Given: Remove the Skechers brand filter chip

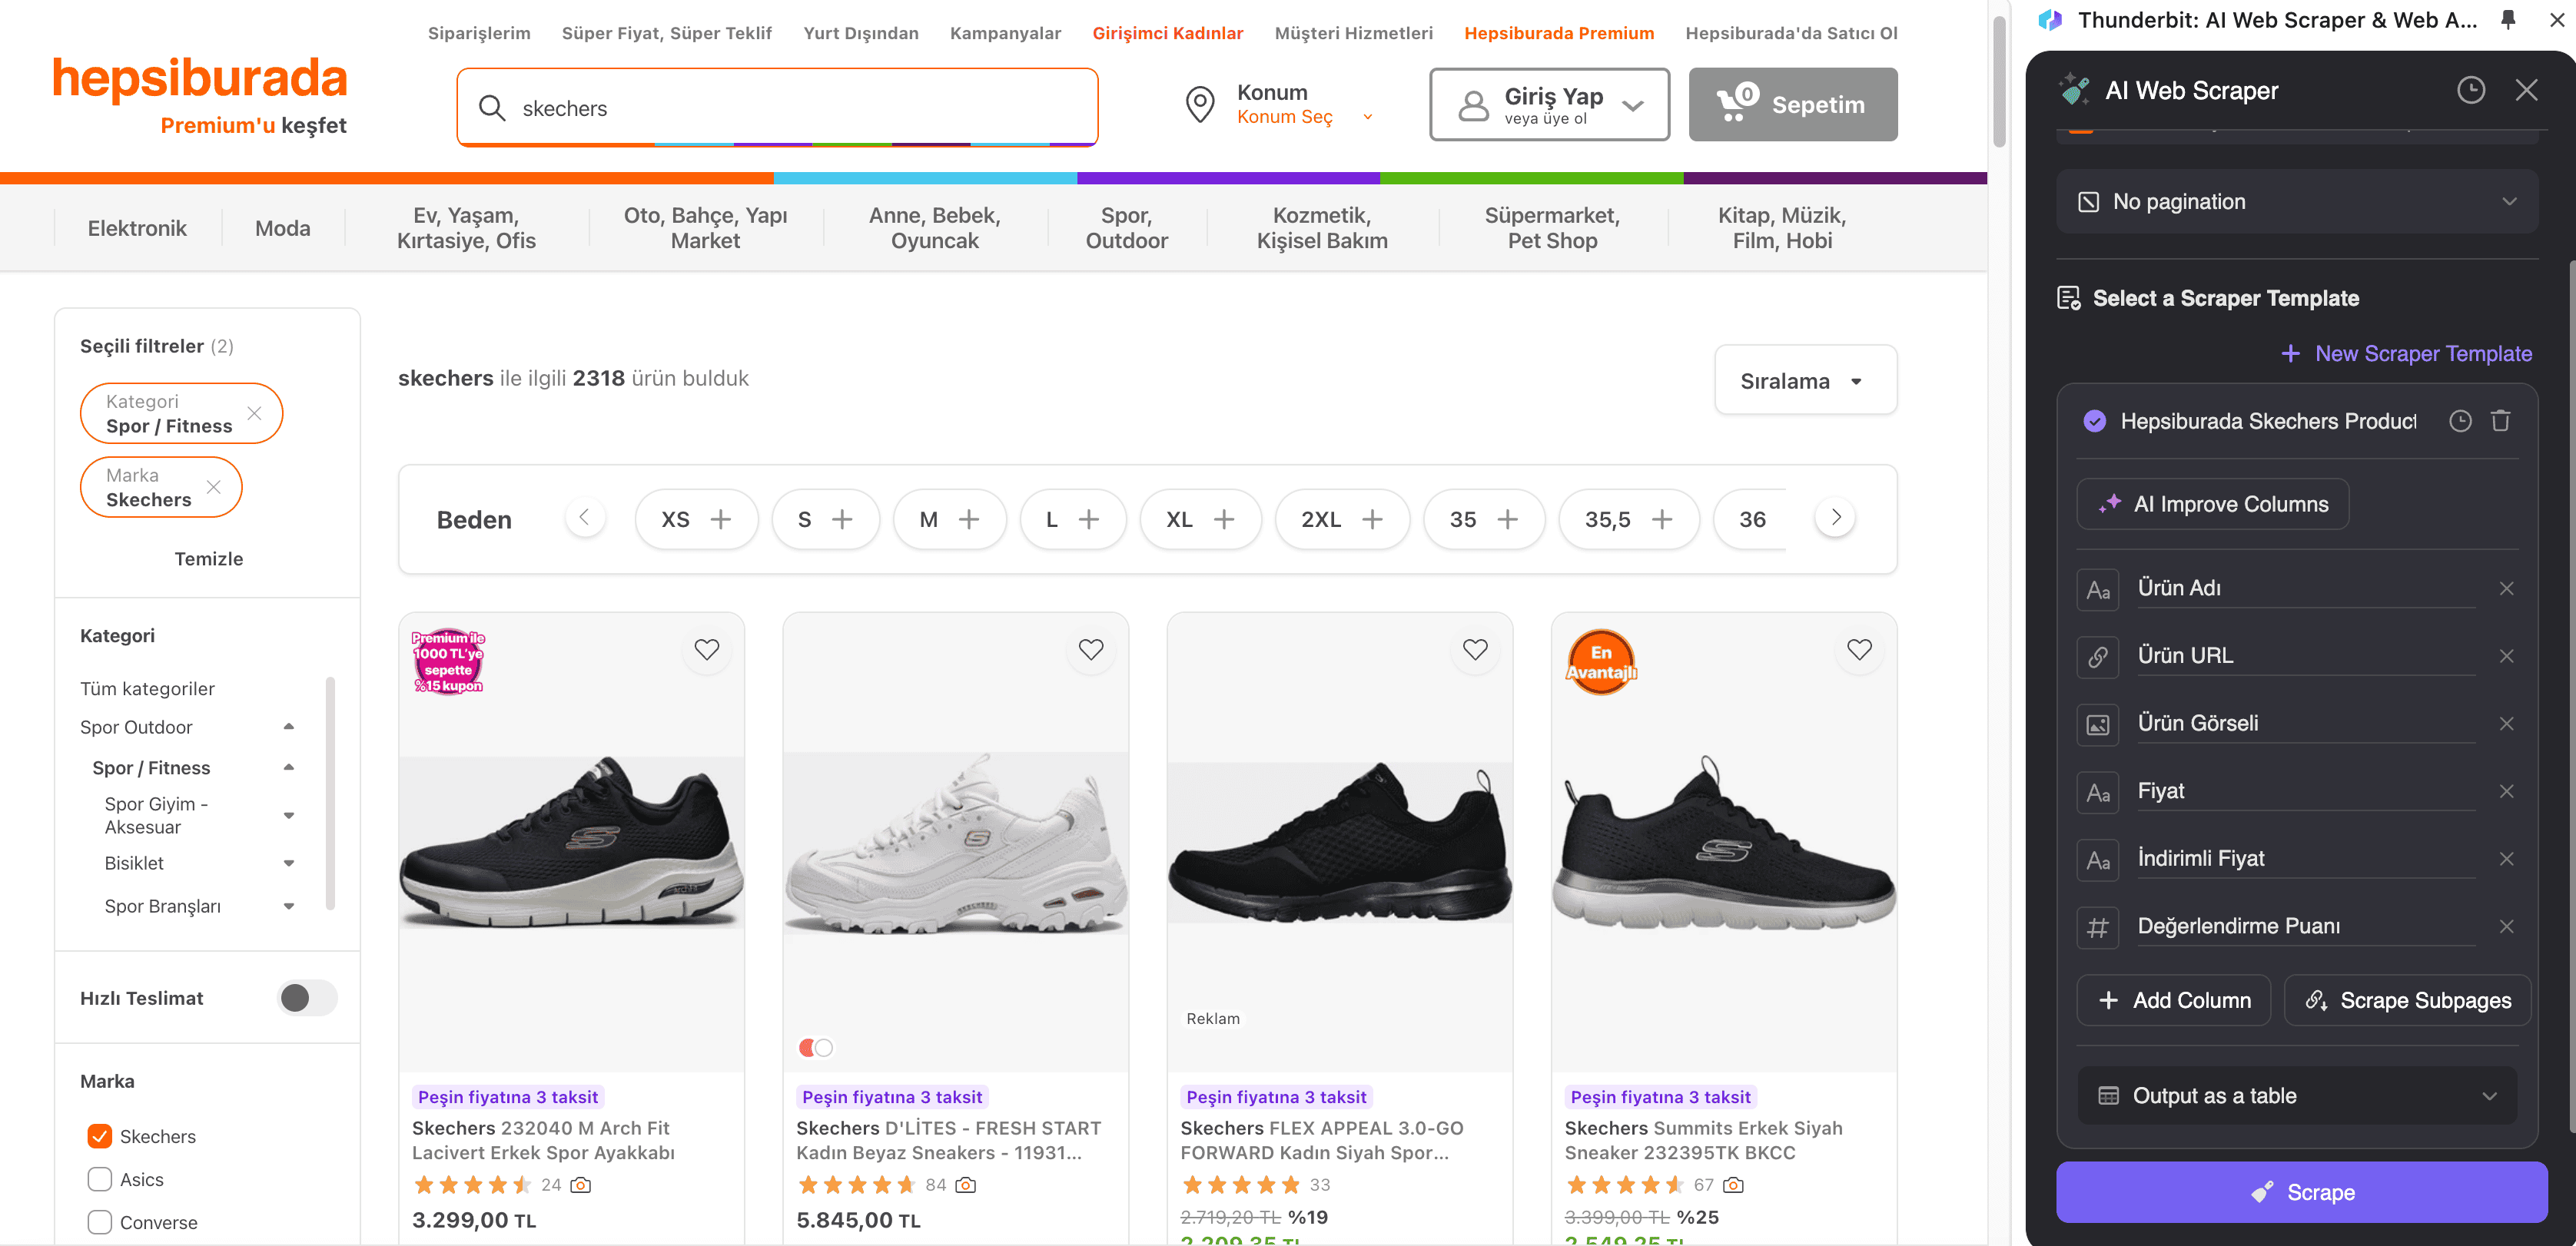Looking at the screenshot, I should 213,486.
